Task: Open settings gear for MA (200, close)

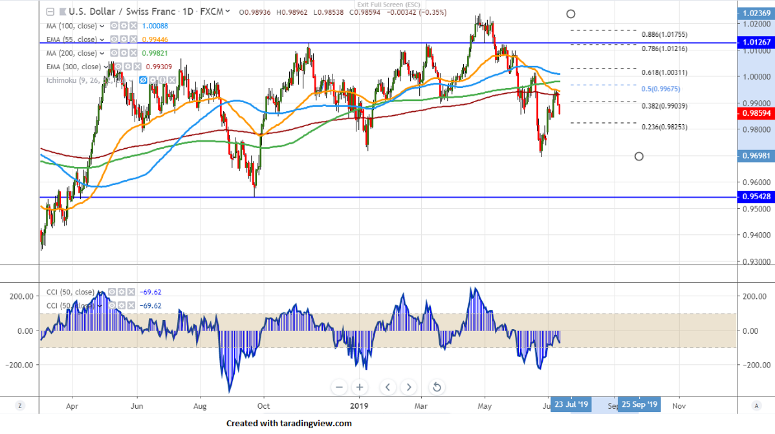Action: tap(123, 53)
